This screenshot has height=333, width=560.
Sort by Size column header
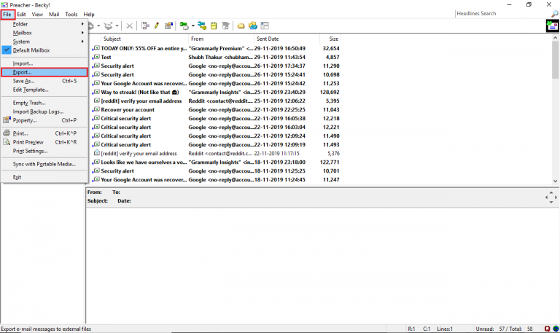(x=330, y=39)
